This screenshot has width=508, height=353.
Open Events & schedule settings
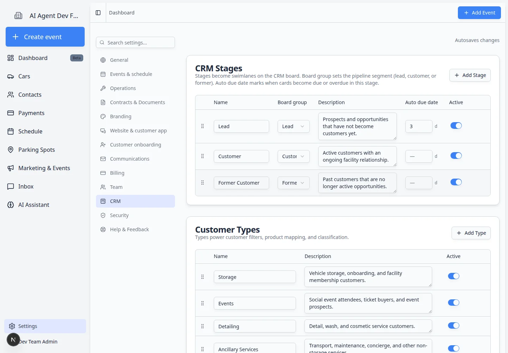click(x=135, y=74)
